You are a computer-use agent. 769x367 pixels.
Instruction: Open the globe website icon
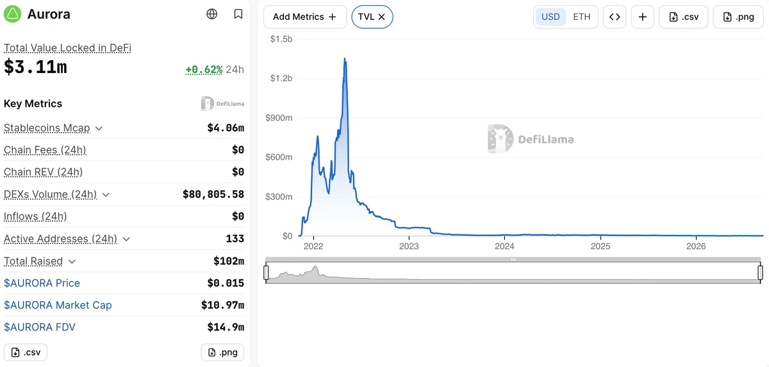point(212,14)
